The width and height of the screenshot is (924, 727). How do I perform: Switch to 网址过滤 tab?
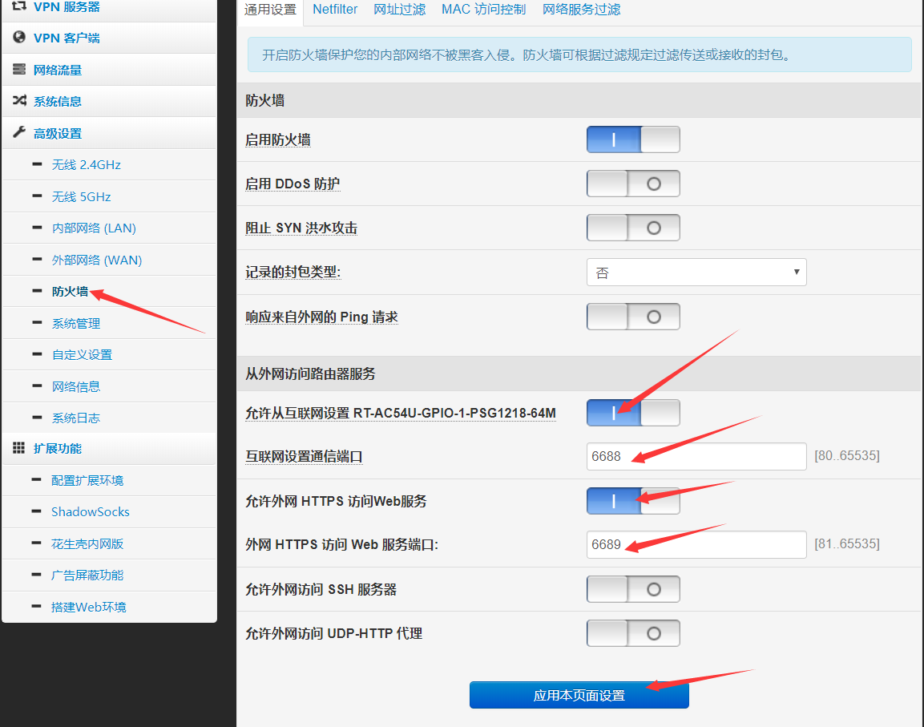(x=400, y=10)
